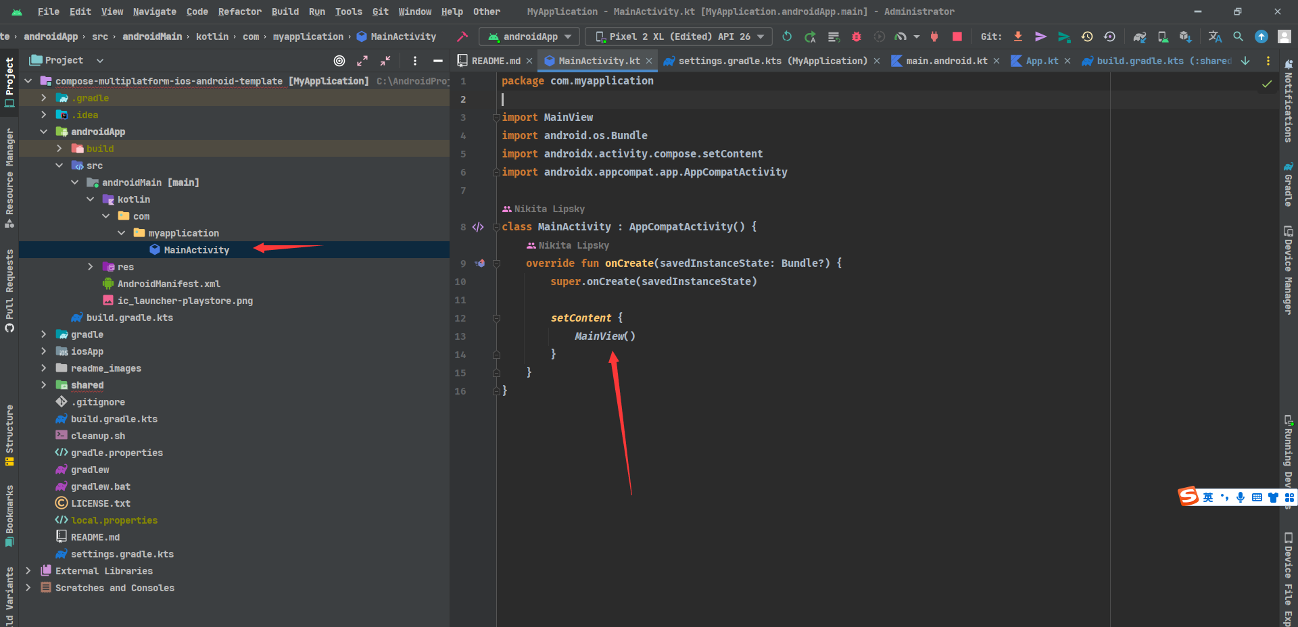Click the gutter code icon beside class MainActivity

pyautogui.click(x=478, y=227)
